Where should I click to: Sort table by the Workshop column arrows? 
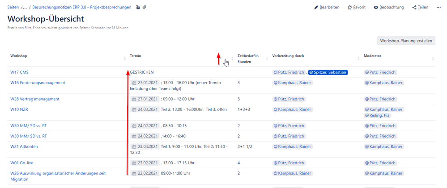[124, 59]
